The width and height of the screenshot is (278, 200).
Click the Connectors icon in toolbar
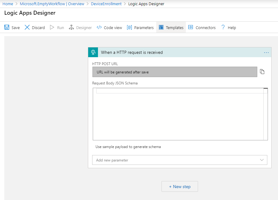click(x=190, y=28)
